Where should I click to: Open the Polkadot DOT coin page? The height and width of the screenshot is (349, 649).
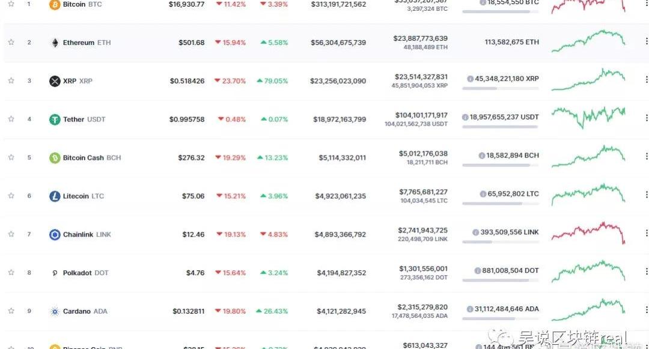point(85,273)
